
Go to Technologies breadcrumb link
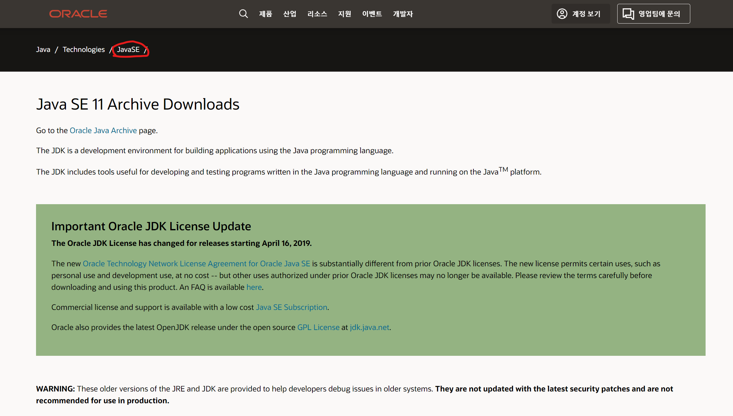(84, 49)
